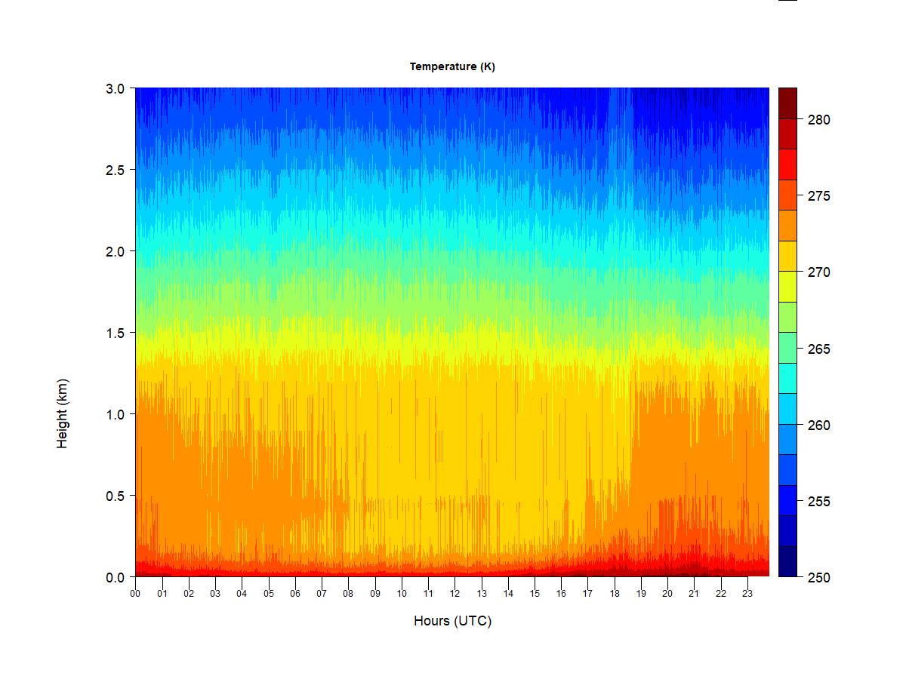
Task: Click the 265 colorbar label
Action: 819,349
